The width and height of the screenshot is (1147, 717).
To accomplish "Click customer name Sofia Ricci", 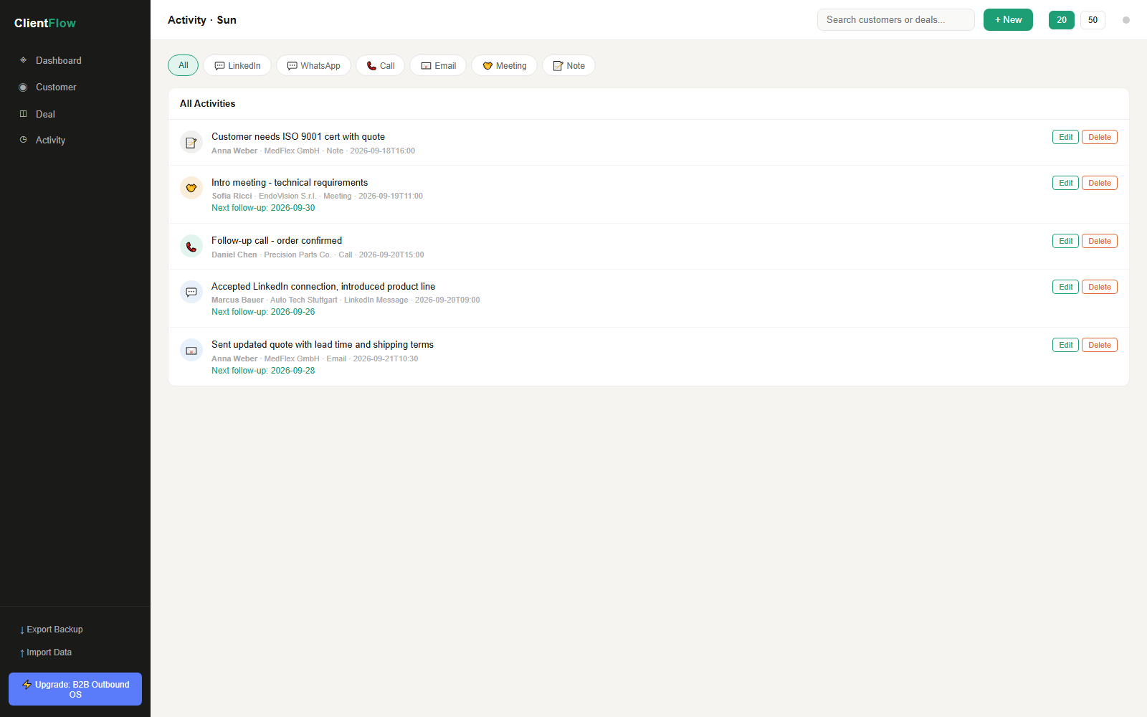I will [232, 196].
